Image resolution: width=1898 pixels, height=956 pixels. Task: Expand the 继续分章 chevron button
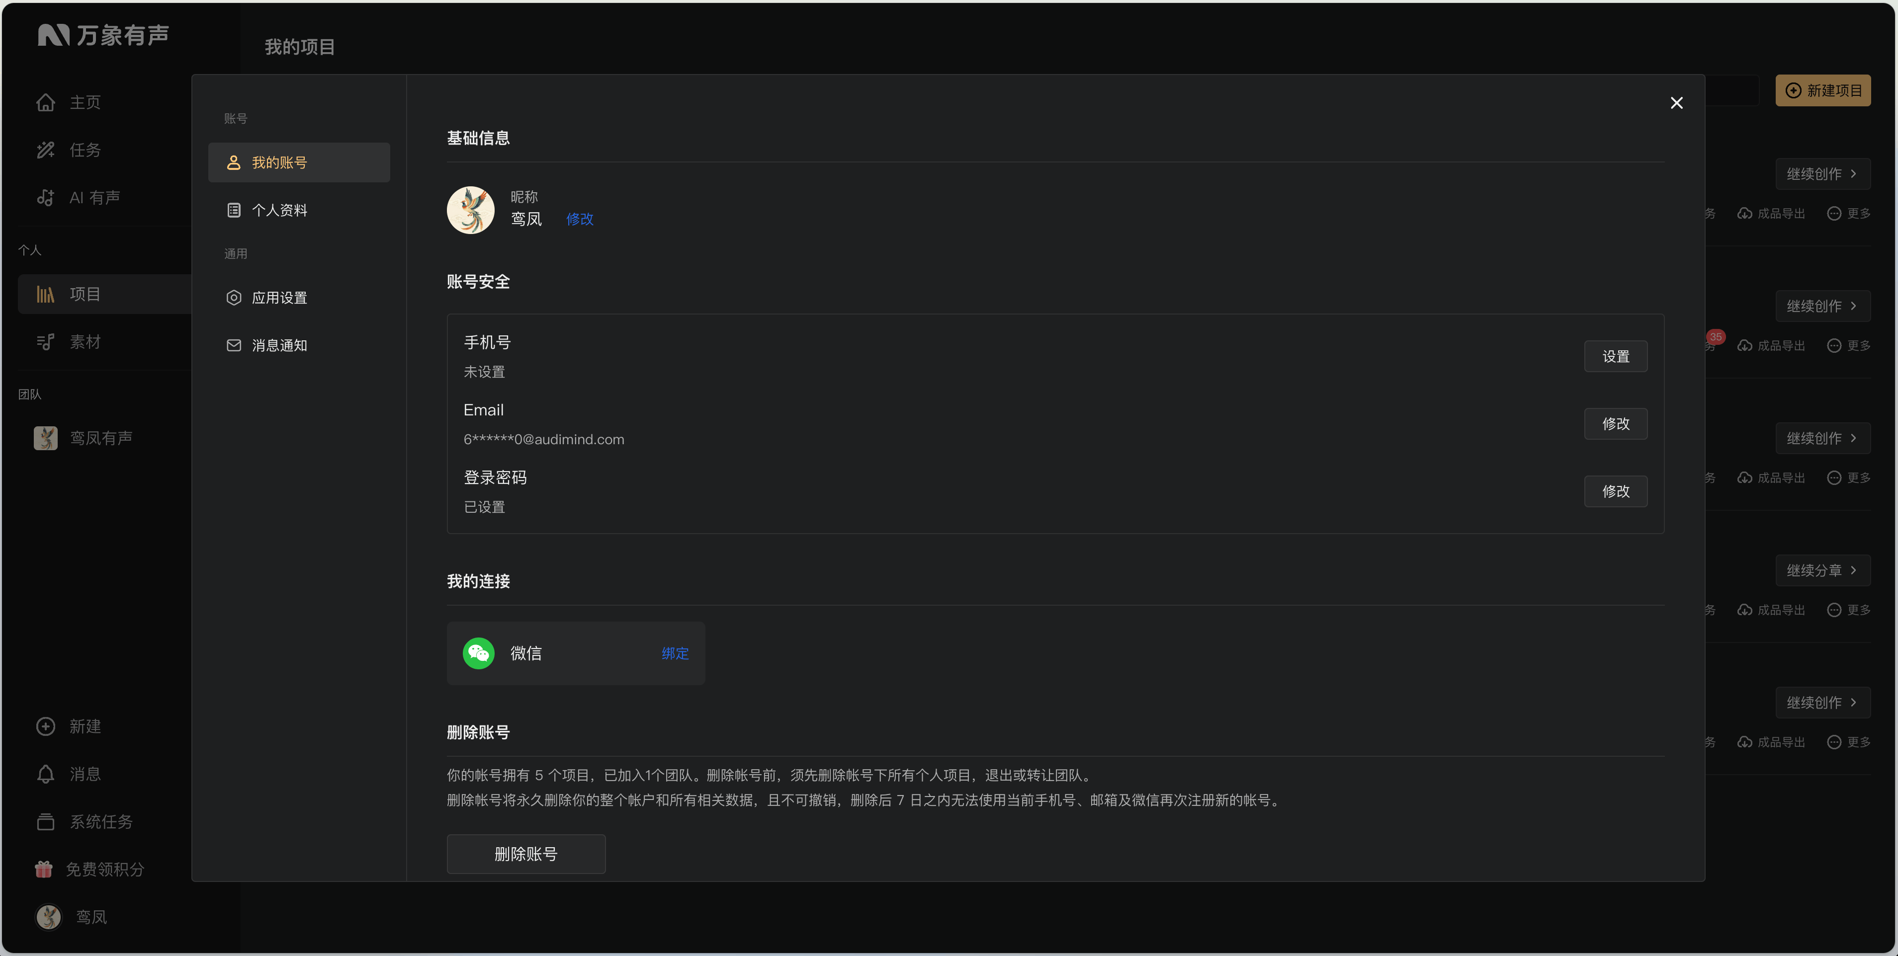[x=1822, y=571]
